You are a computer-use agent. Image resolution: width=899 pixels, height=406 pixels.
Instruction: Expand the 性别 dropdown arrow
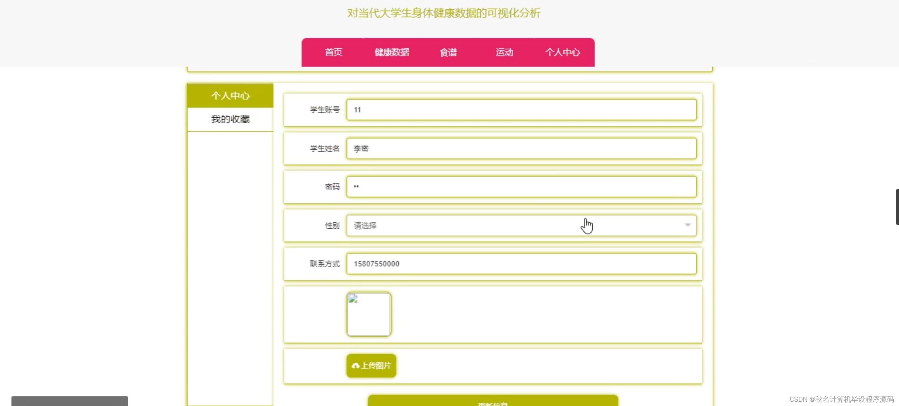(x=687, y=225)
